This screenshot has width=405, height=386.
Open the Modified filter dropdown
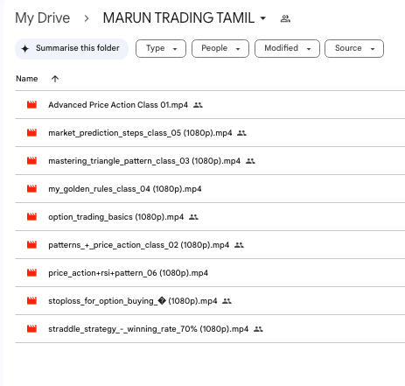click(287, 48)
